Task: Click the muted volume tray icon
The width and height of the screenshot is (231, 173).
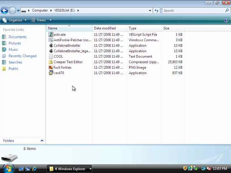Action: [x=209, y=168]
